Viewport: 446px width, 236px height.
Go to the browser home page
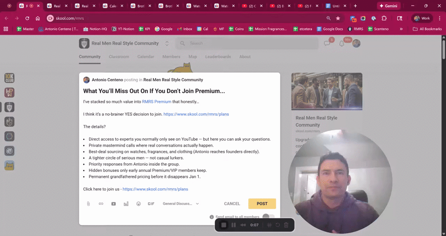pyautogui.click(x=38, y=18)
